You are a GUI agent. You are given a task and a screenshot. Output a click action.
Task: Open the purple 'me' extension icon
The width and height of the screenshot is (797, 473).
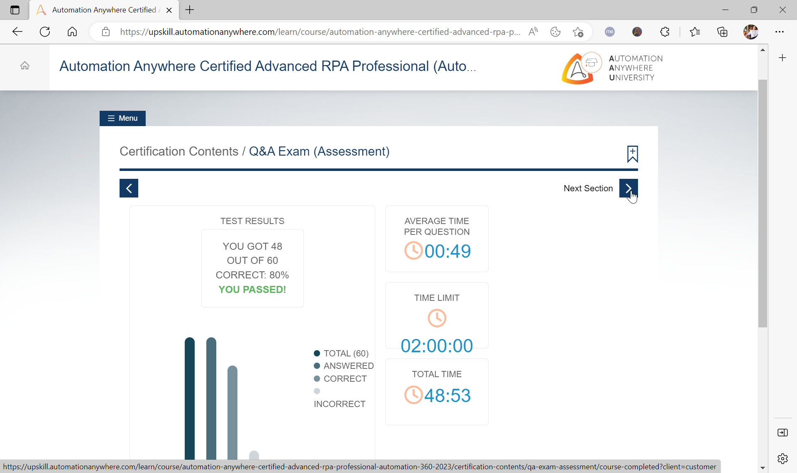coord(610,32)
